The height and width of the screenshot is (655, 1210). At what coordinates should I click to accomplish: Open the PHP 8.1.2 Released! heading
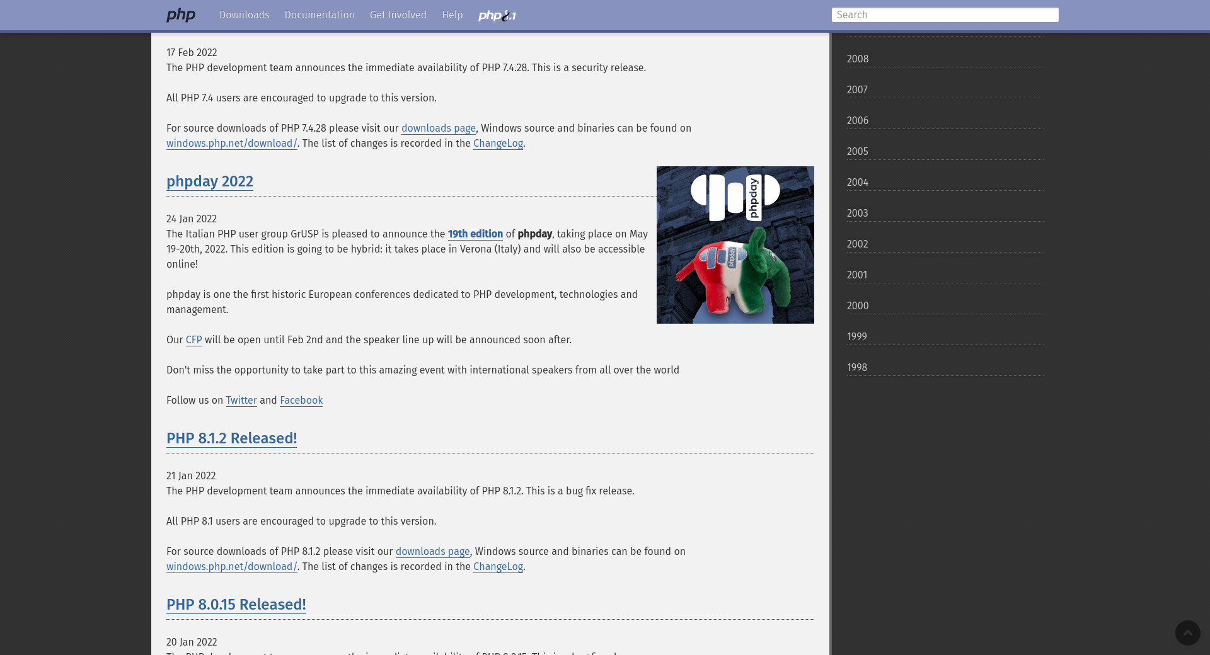coord(231,438)
